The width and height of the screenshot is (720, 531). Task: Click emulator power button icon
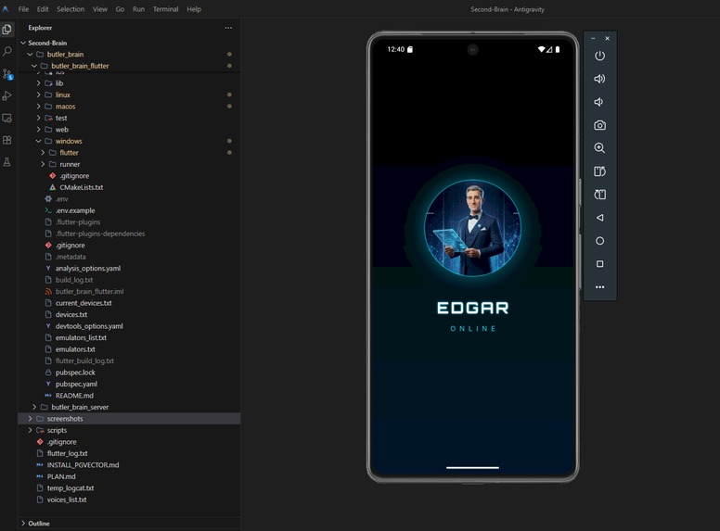[x=599, y=56]
